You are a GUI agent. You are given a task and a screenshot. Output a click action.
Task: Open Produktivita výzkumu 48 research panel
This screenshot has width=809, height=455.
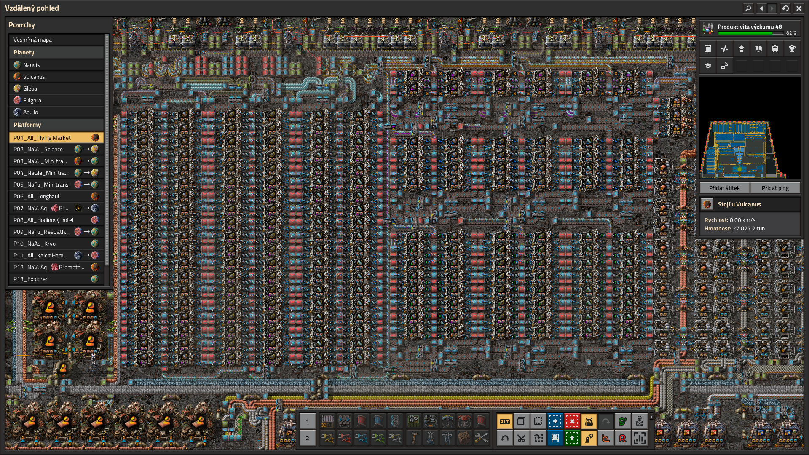pos(750,29)
